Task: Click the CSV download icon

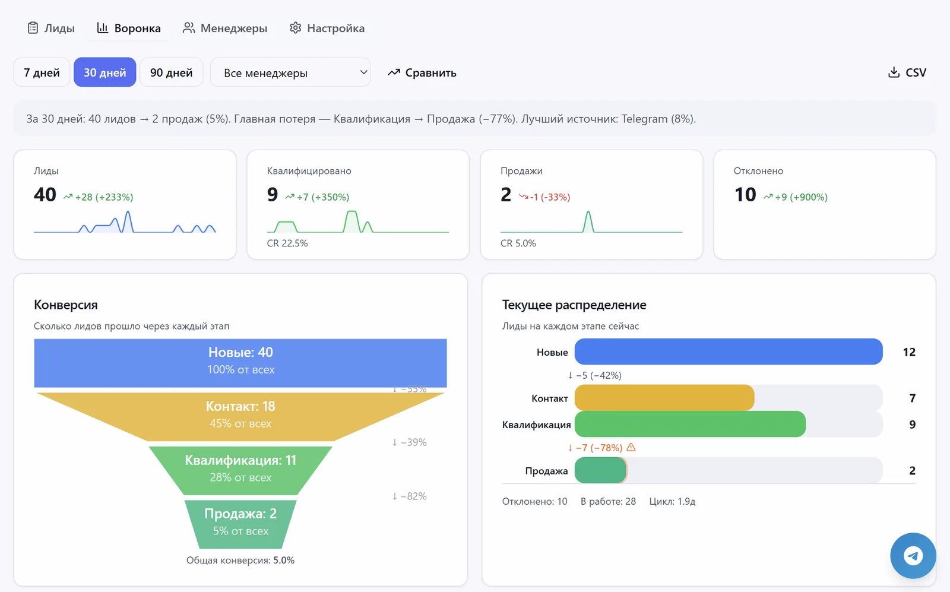Action: (894, 72)
